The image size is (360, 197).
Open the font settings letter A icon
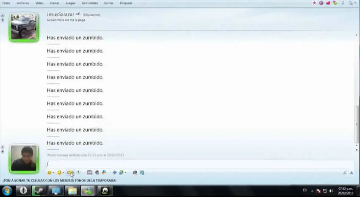351,173
